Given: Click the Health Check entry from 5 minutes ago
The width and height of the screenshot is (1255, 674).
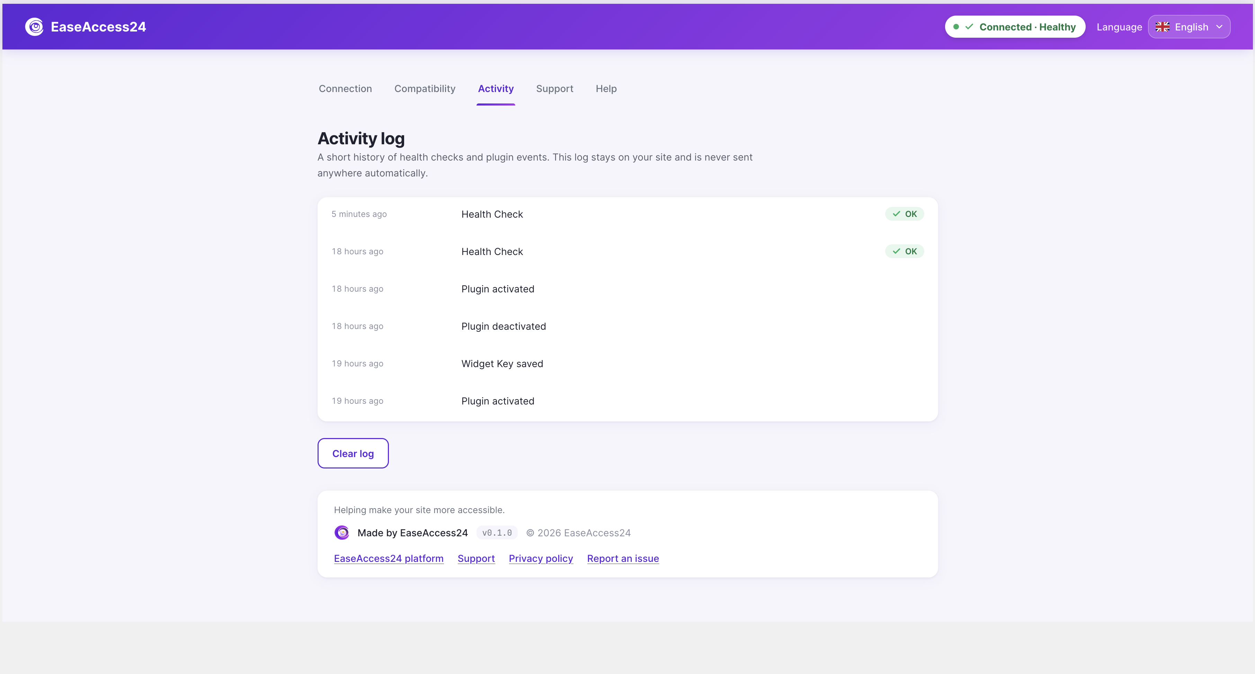Looking at the screenshot, I should click(x=492, y=214).
